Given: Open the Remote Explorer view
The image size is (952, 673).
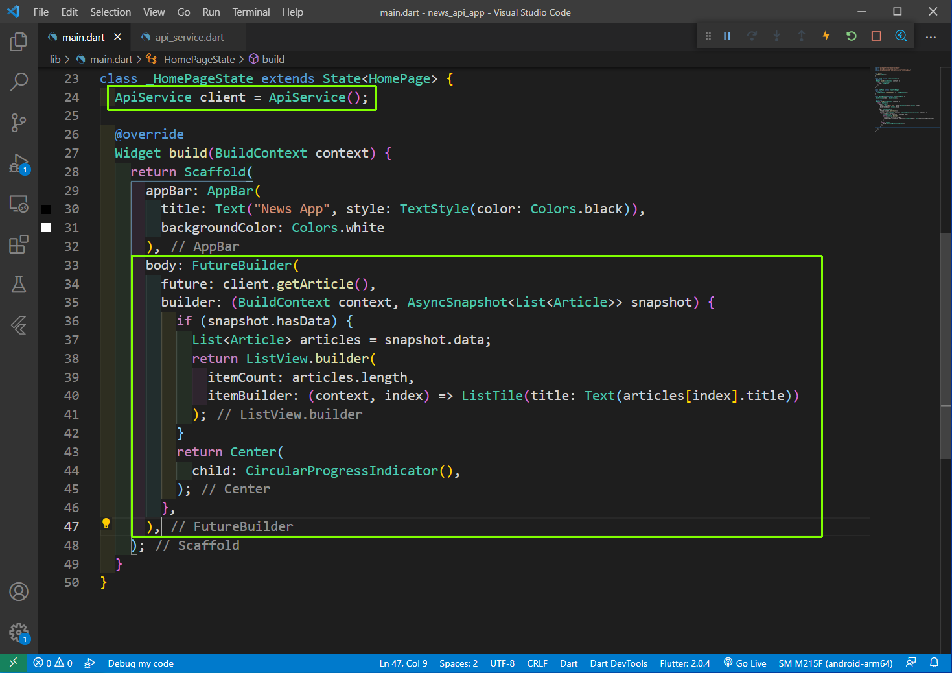Looking at the screenshot, I should (x=19, y=204).
